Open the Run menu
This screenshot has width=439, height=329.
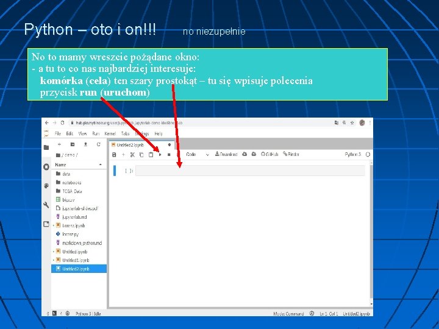pos(96,133)
